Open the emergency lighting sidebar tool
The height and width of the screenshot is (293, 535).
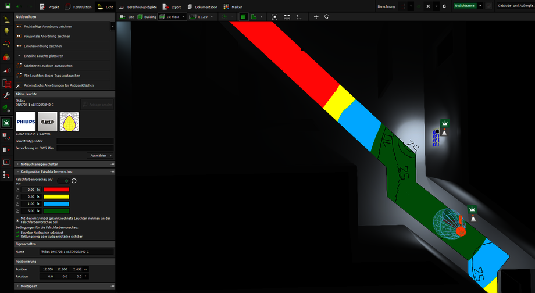pos(6,123)
